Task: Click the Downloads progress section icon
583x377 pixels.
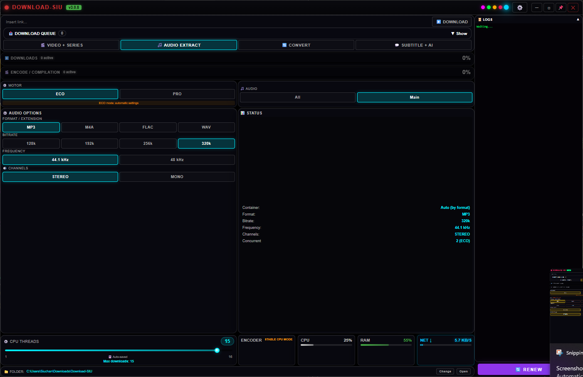Action: click(7, 58)
